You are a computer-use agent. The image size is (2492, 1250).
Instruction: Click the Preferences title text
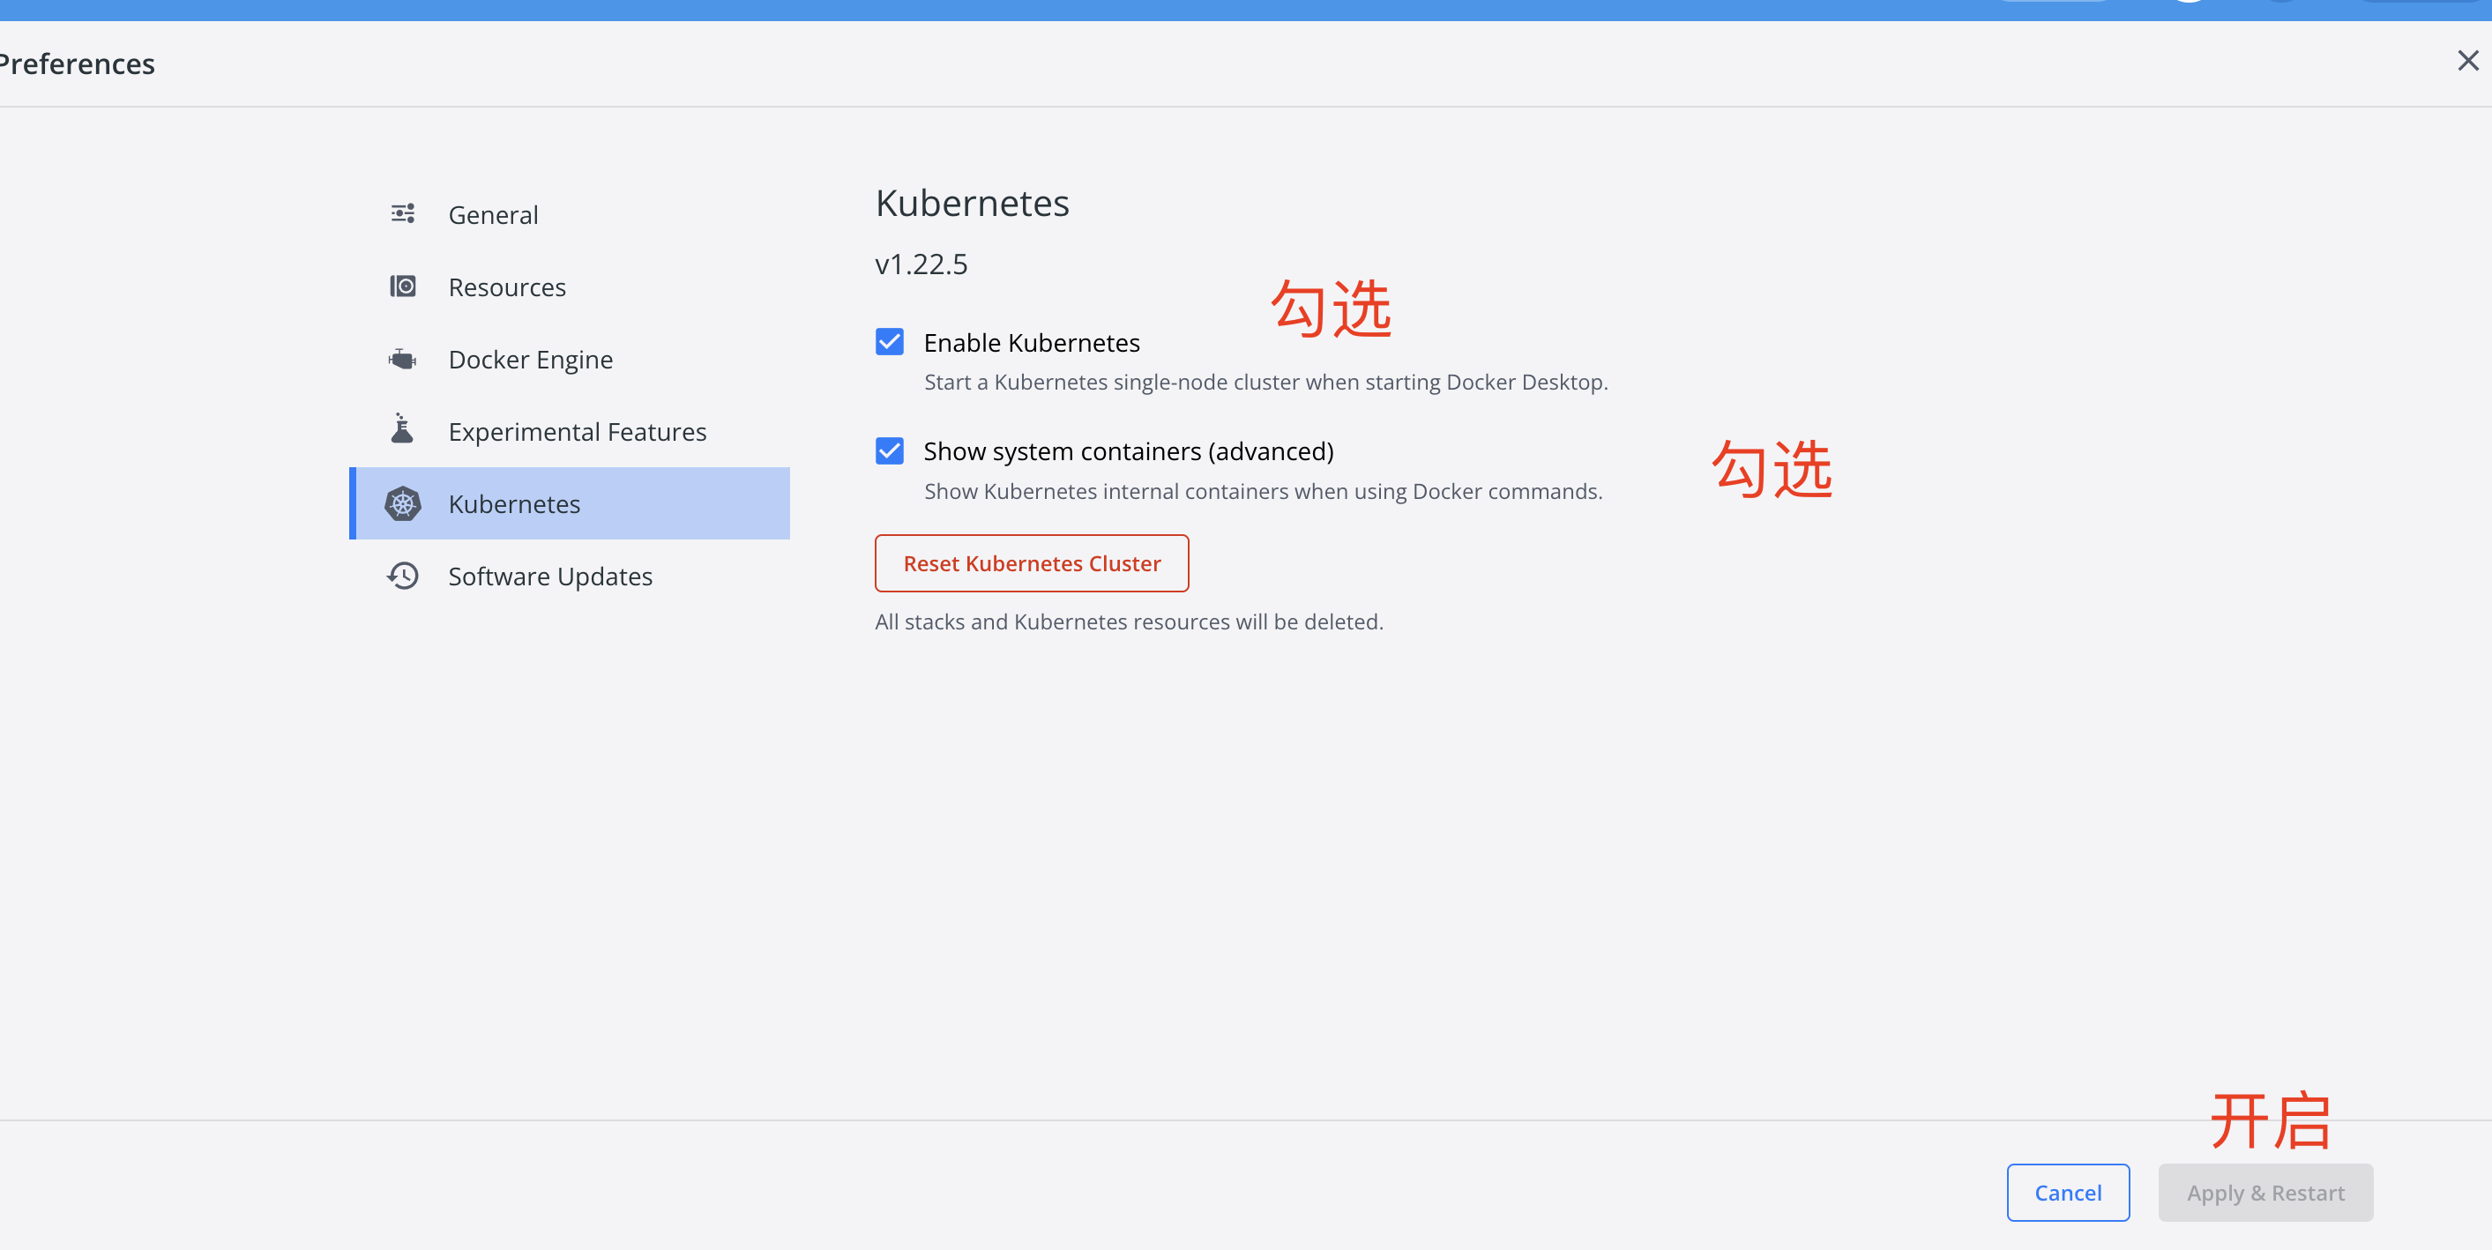click(x=77, y=63)
